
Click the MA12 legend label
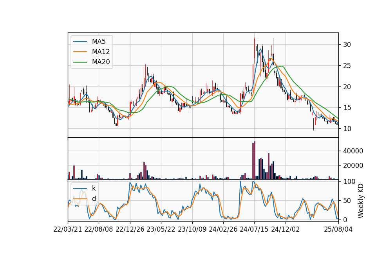101,52
